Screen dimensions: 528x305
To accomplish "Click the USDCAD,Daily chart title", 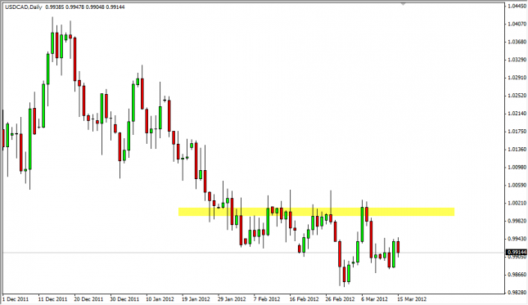I will (x=24, y=7).
